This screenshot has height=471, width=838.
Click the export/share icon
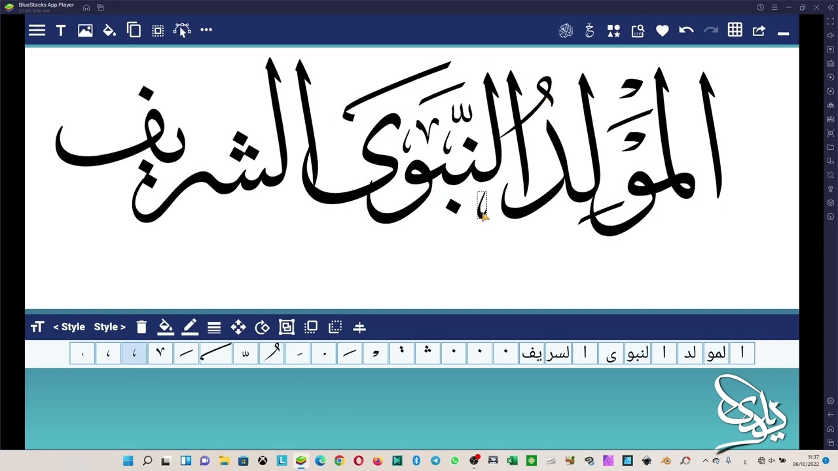pyautogui.click(x=759, y=31)
